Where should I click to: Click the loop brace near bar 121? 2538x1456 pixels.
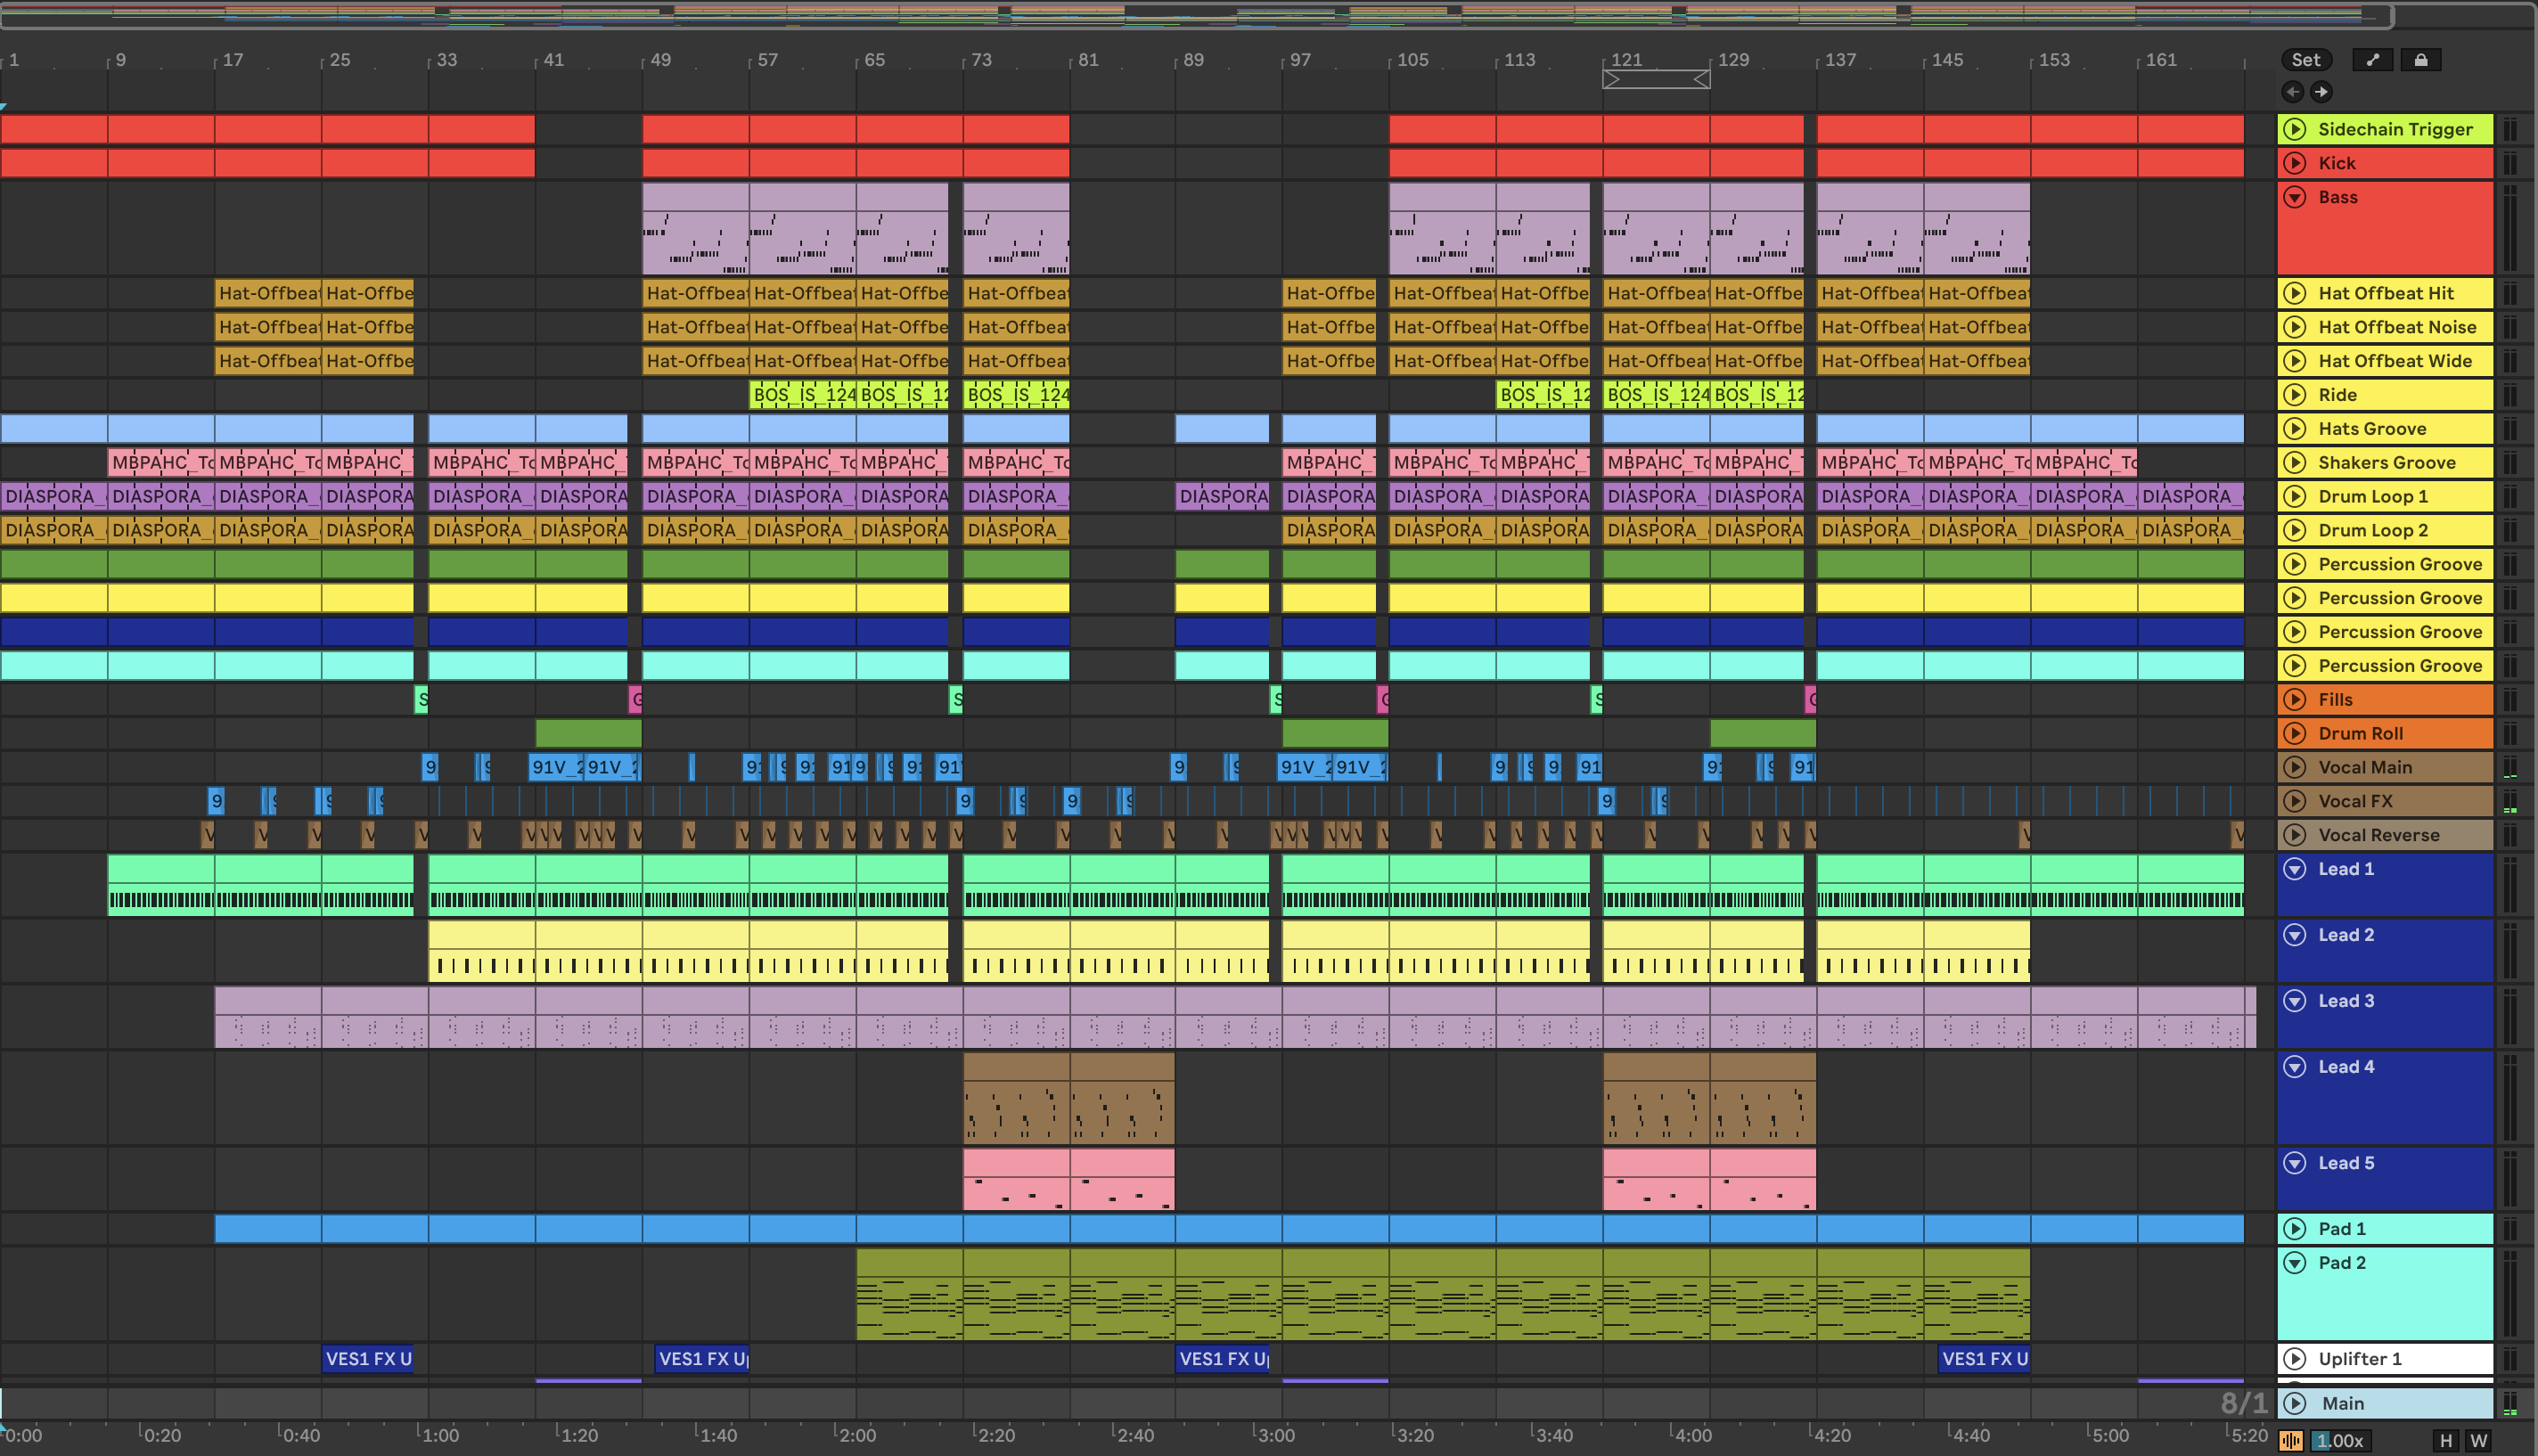[1655, 79]
